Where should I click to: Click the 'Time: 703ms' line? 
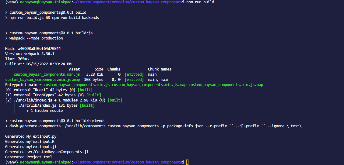coord(17,59)
